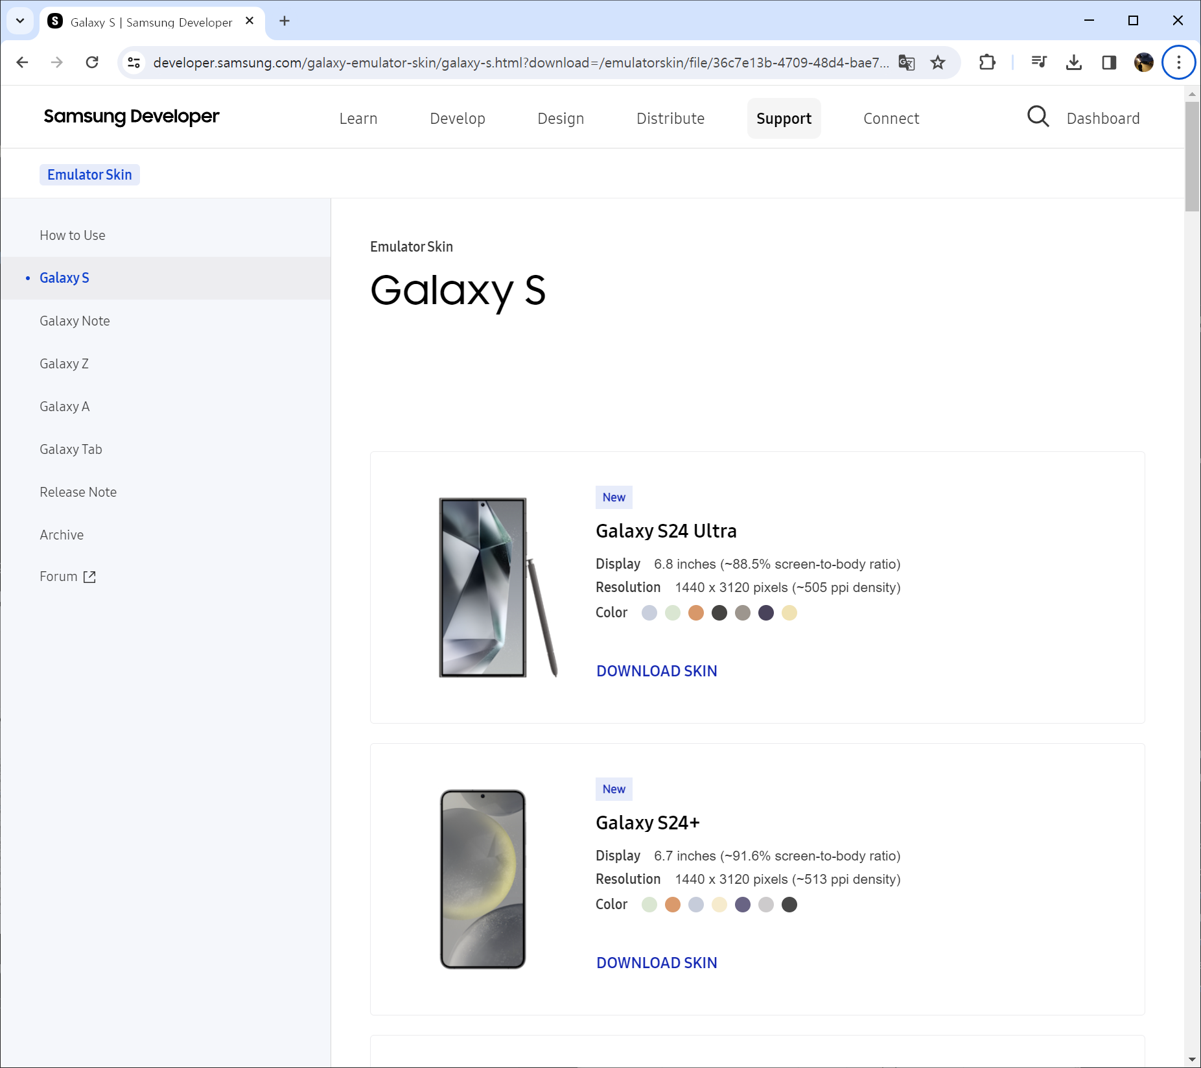This screenshot has width=1201, height=1068.
Task: Select the light blue color for S24 Ultra
Action: point(649,613)
